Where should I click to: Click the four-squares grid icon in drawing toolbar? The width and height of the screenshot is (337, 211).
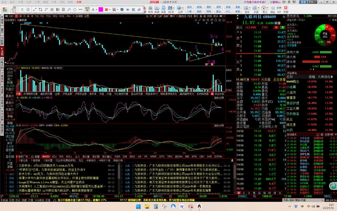point(133,10)
